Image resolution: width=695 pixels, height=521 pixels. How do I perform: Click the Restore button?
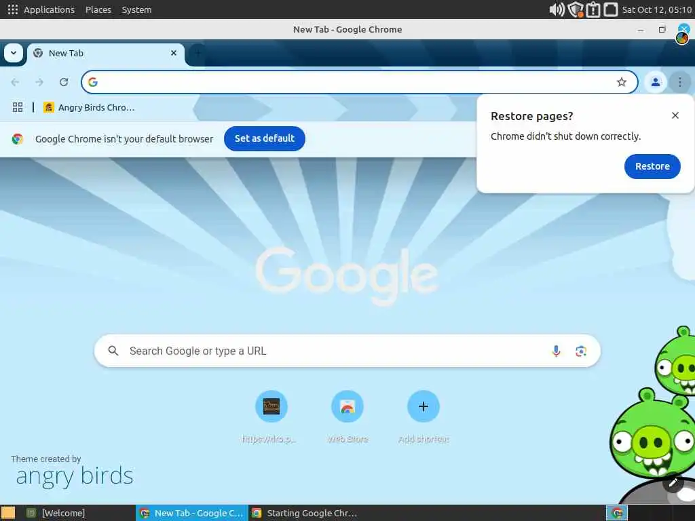652,166
